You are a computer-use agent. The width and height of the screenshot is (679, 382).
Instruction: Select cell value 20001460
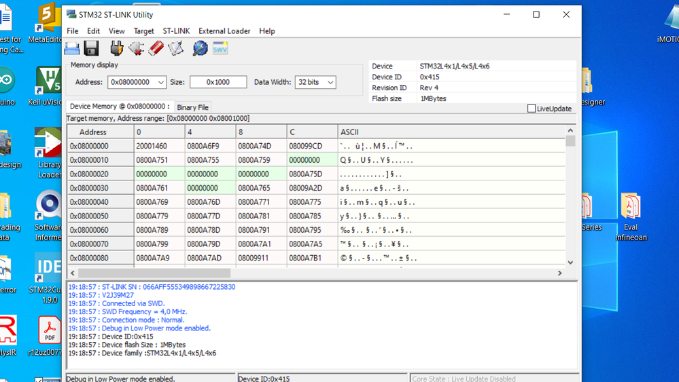[x=159, y=146]
